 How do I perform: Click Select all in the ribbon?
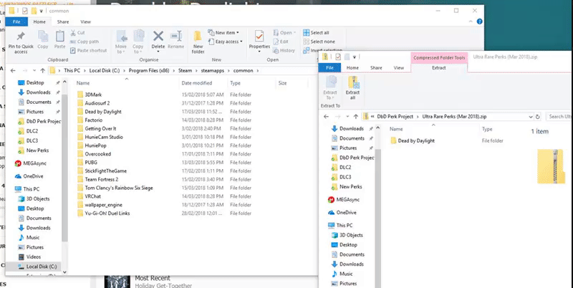tap(316, 32)
